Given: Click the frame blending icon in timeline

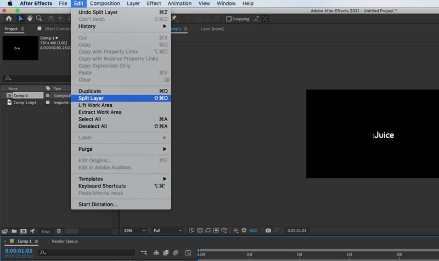Looking at the screenshot, I should click(166, 253).
